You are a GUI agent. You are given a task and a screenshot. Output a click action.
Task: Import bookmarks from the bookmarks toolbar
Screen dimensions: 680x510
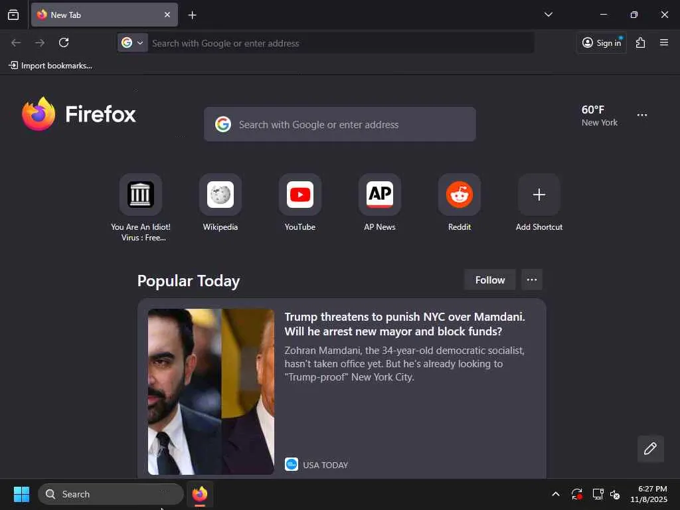[x=50, y=66]
